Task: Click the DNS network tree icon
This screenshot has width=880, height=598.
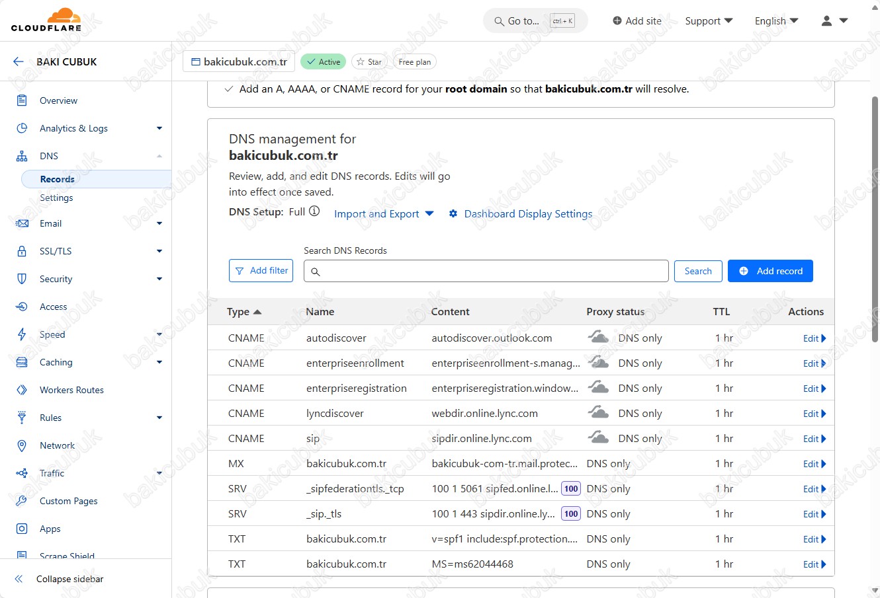Action: tap(22, 156)
